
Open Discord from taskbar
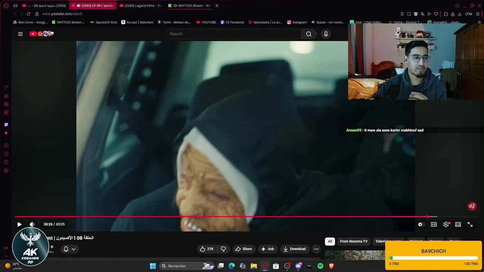[298, 266]
